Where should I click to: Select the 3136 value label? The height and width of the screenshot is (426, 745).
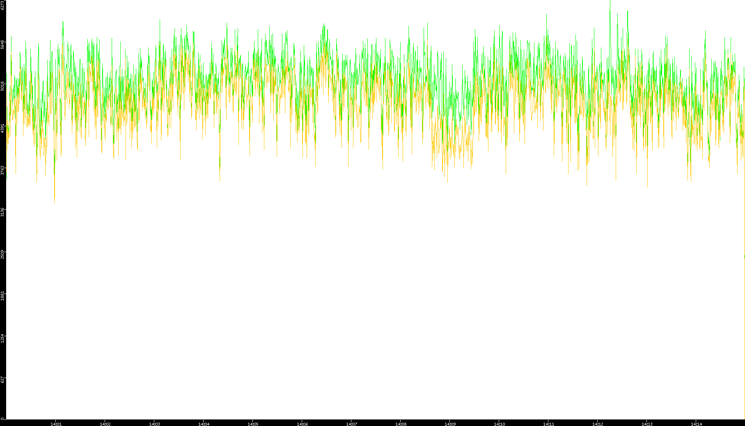coord(2,212)
